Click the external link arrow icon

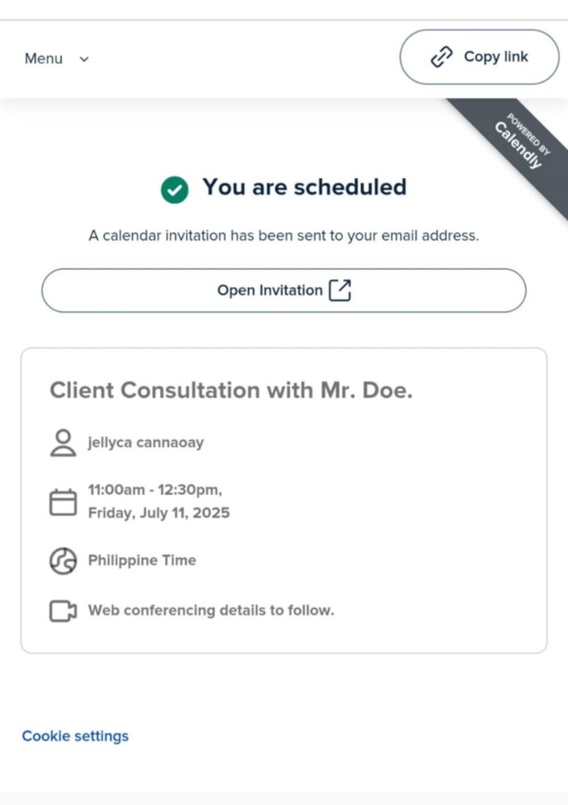pyautogui.click(x=340, y=290)
